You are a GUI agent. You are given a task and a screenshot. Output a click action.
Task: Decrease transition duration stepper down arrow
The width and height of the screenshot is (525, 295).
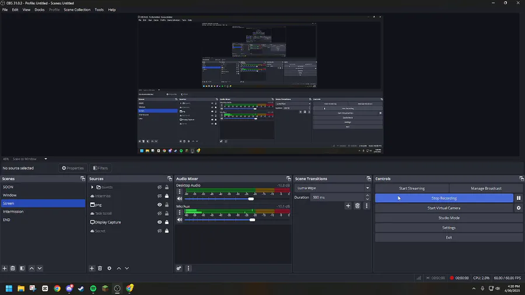(x=367, y=199)
